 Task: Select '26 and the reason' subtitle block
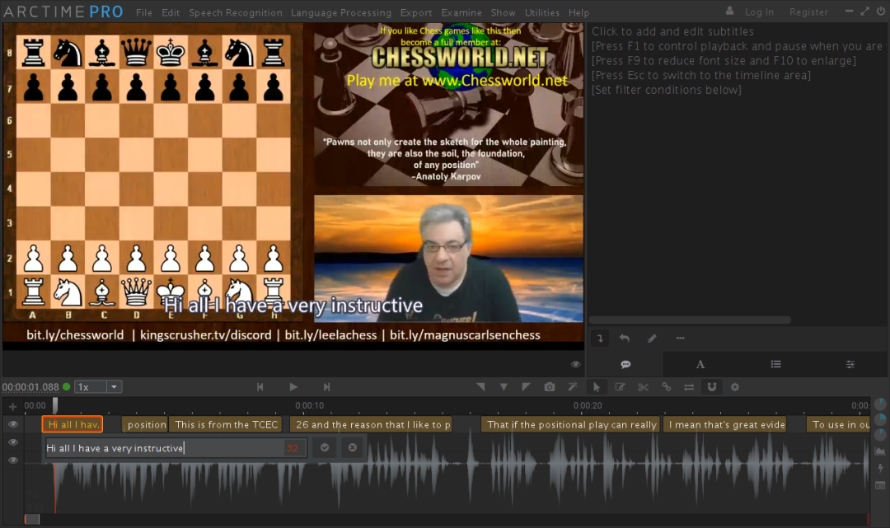(371, 424)
